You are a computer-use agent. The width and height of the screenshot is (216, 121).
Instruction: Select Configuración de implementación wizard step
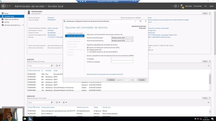point(75,33)
